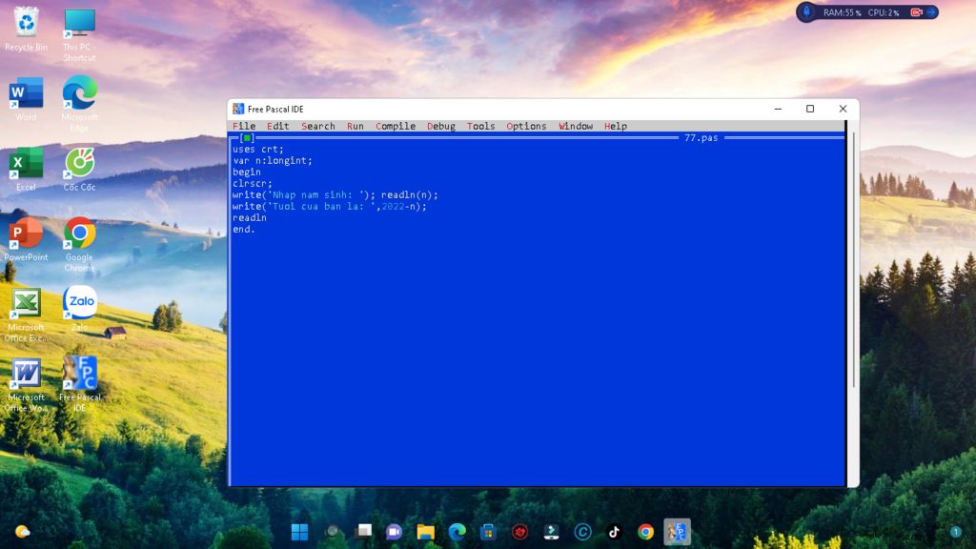Click the console window vertical scrollbar
The width and height of the screenshot is (976, 549).
[853, 261]
